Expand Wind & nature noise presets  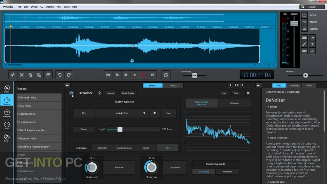click(39, 130)
